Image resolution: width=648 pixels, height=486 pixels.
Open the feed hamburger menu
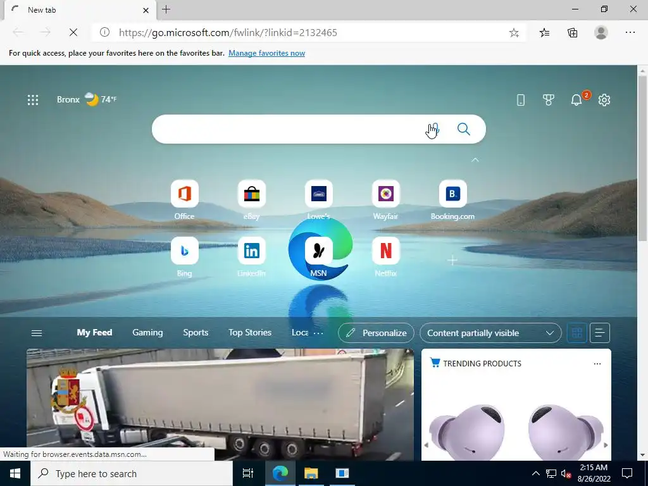click(37, 333)
